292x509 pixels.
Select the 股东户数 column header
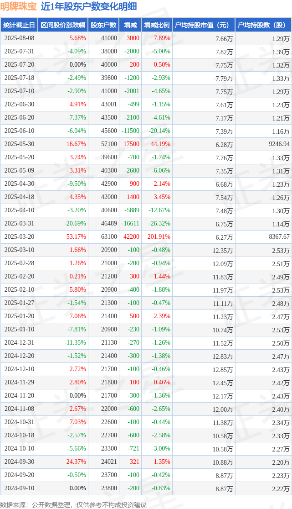[x=103, y=25]
